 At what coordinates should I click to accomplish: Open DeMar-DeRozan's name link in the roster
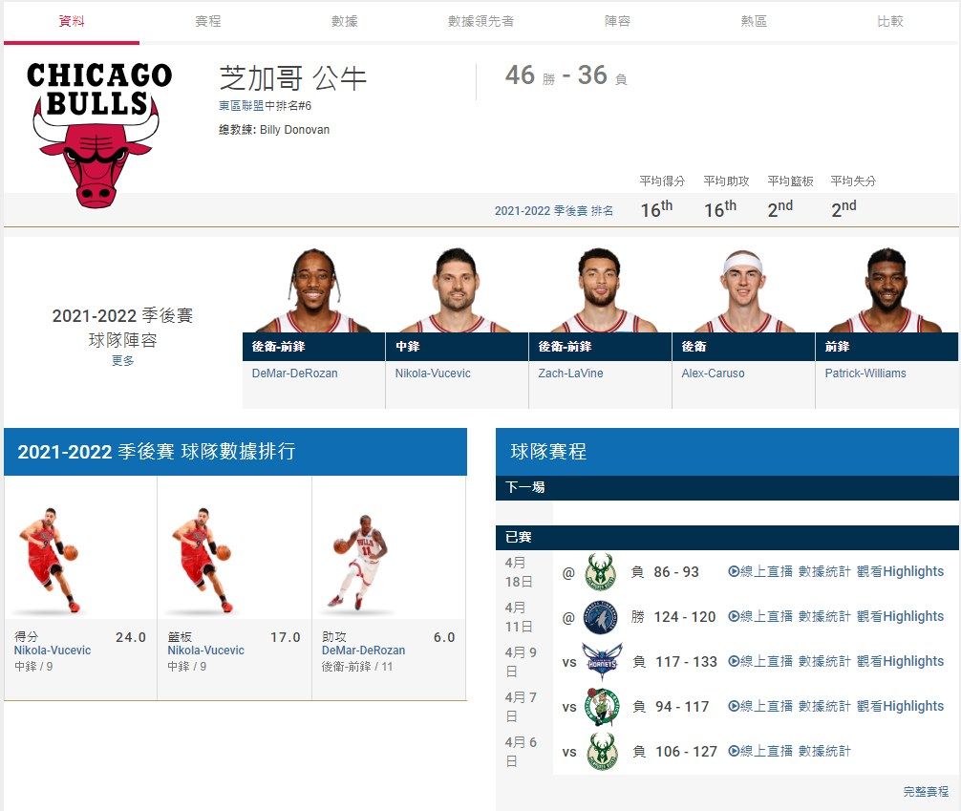(295, 373)
